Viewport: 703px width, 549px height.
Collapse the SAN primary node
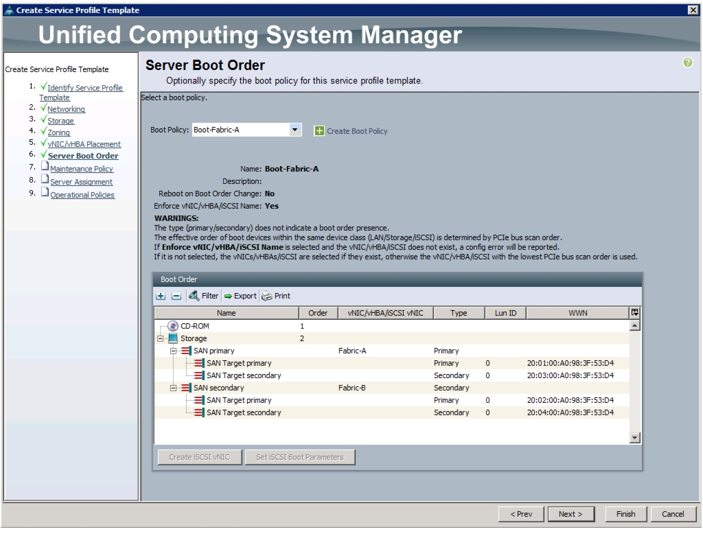pyautogui.click(x=173, y=351)
